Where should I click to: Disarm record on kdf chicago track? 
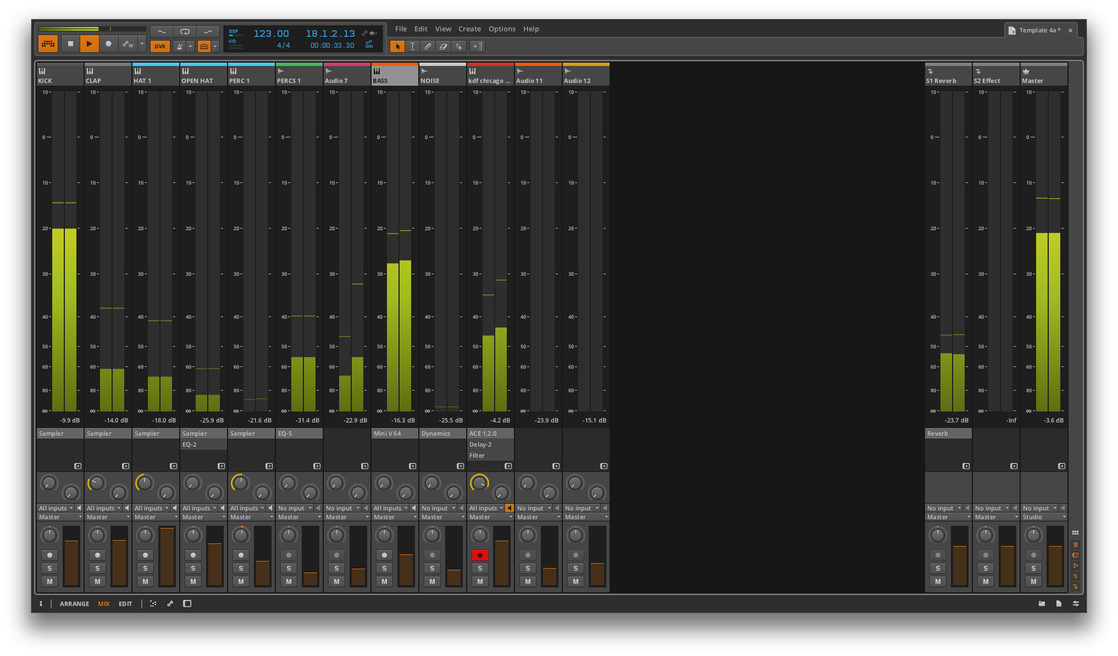pyautogui.click(x=480, y=555)
